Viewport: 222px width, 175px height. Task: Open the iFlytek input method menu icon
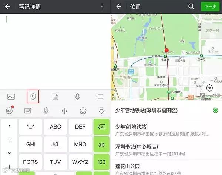click(10, 110)
